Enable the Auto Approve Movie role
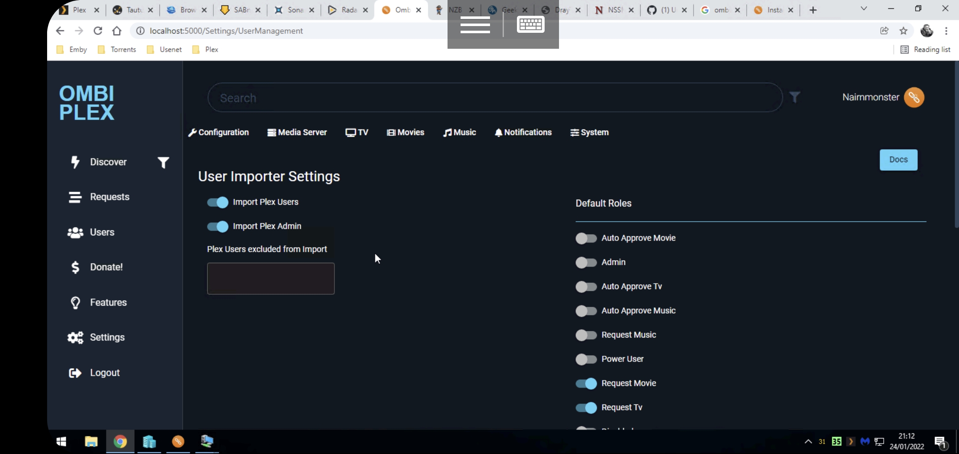Viewport: 959px width, 454px height. 586,238
